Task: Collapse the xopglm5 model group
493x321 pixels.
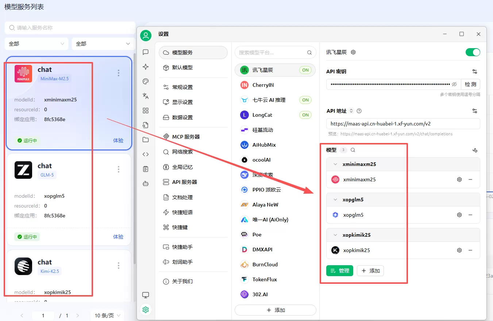Action: [x=335, y=200]
